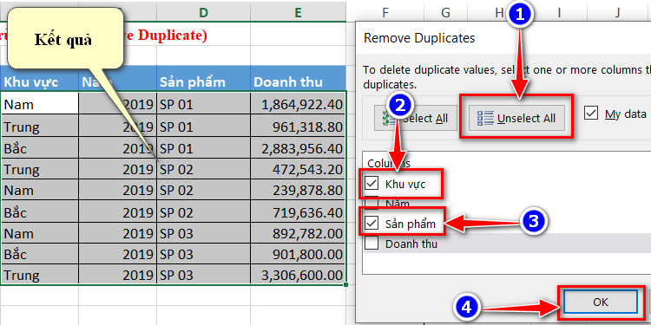
Task: Select cell with 1,864,922.40
Action: pyautogui.click(x=298, y=104)
